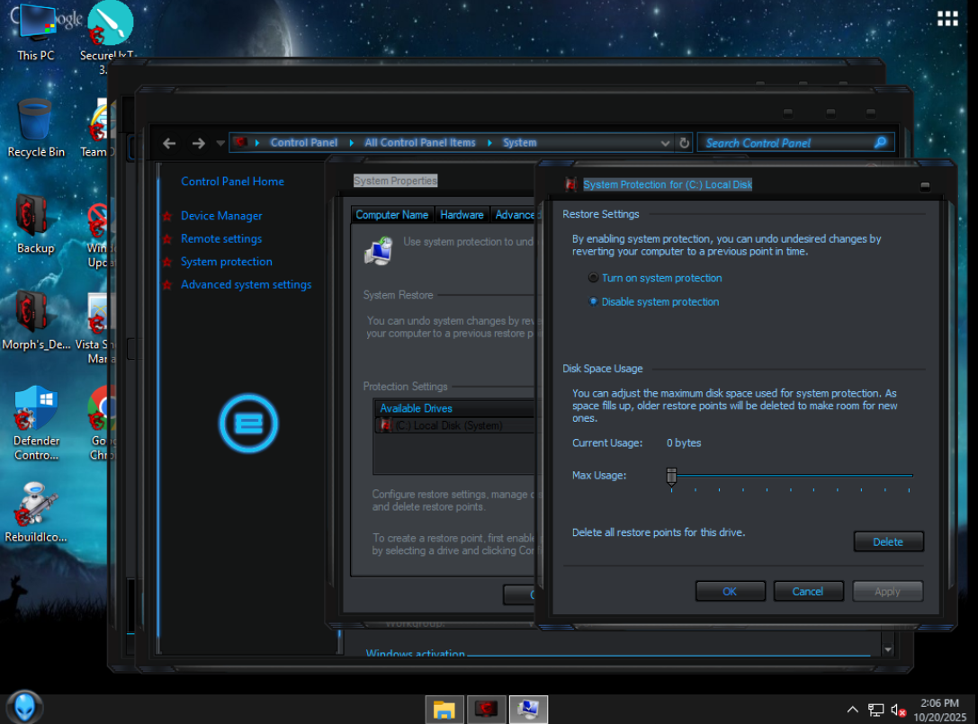Go to Control Panel Home
The width and height of the screenshot is (978, 724).
(233, 182)
